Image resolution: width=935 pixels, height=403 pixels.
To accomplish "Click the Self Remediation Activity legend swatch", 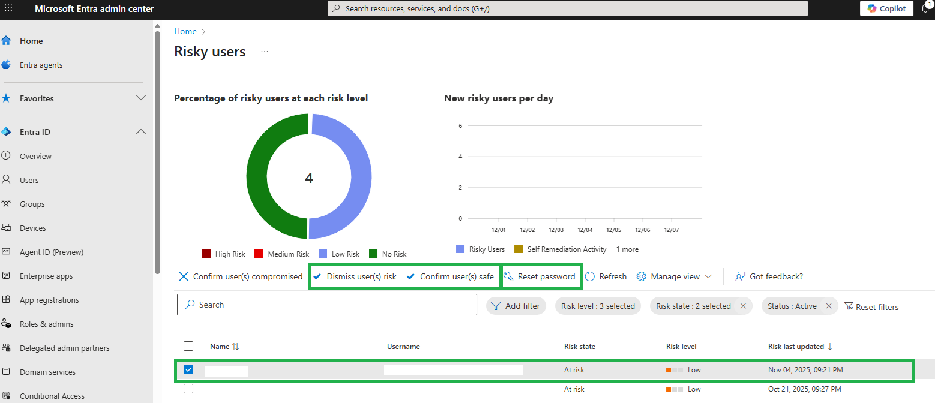I will pyautogui.click(x=519, y=249).
